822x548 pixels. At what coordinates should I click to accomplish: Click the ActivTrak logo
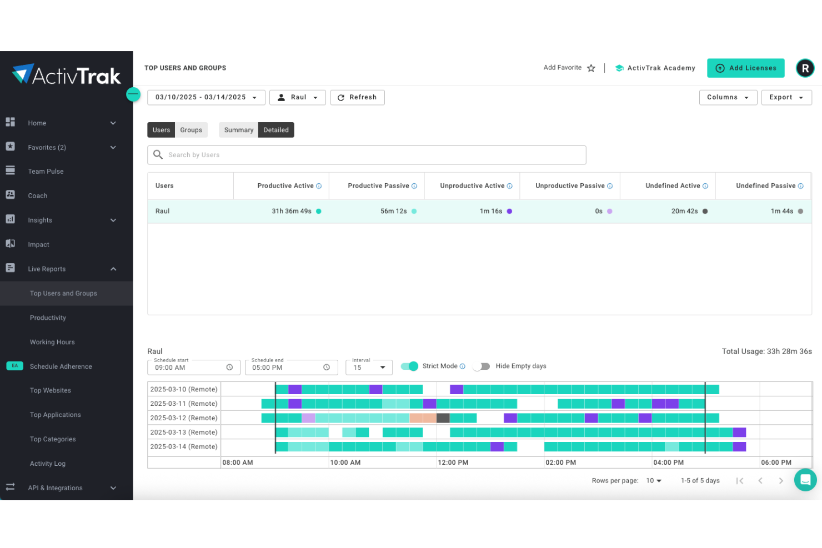coord(67,74)
